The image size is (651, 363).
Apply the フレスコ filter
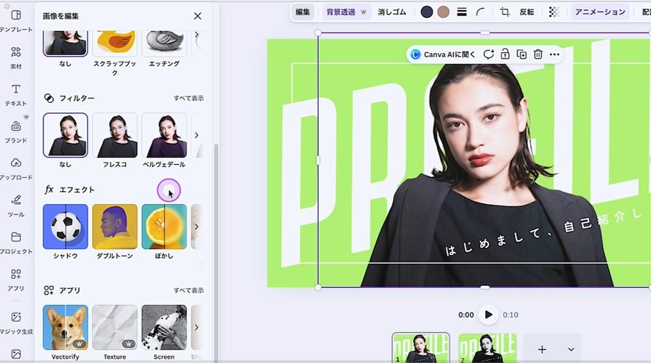[x=115, y=135]
